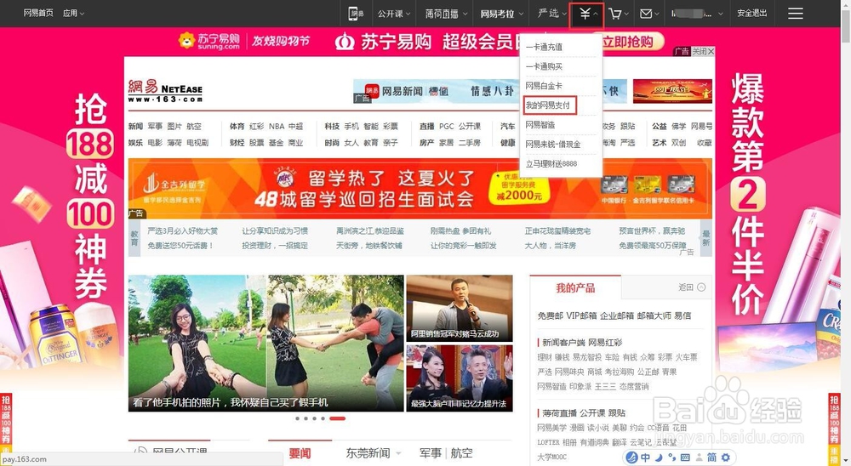Open the shopping cart icon
851x466 pixels.
[615, 14]
